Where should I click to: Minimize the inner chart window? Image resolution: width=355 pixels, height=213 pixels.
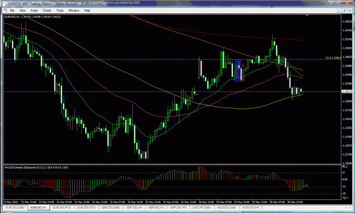[x=339, y=10]
